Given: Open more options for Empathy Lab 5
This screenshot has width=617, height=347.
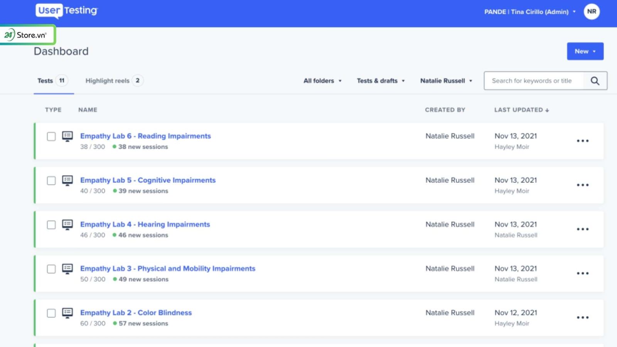Looking at the screenshot, I should click(583, 185).
